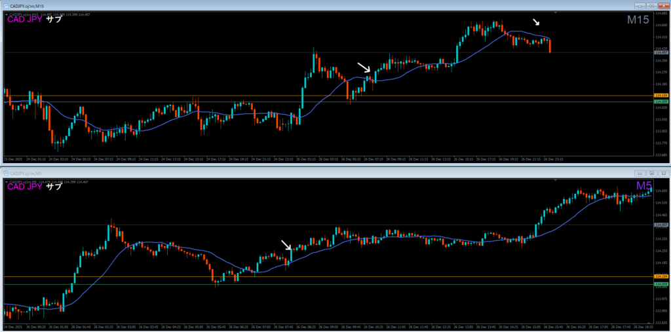Click the gray chart-shift triangle atop the M15 chart

coord(555,13)
